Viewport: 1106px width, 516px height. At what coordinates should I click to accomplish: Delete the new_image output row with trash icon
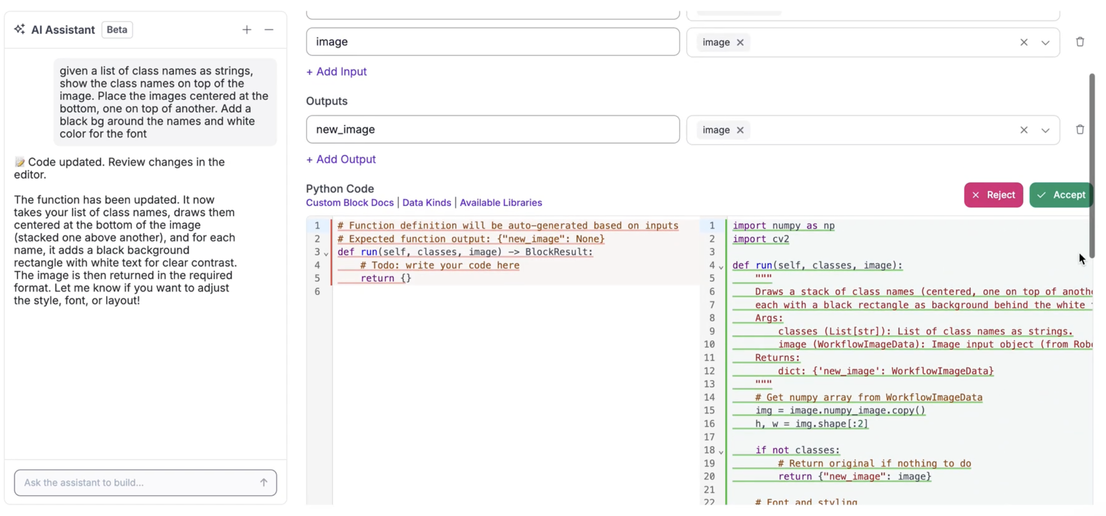coord(1080,129)
